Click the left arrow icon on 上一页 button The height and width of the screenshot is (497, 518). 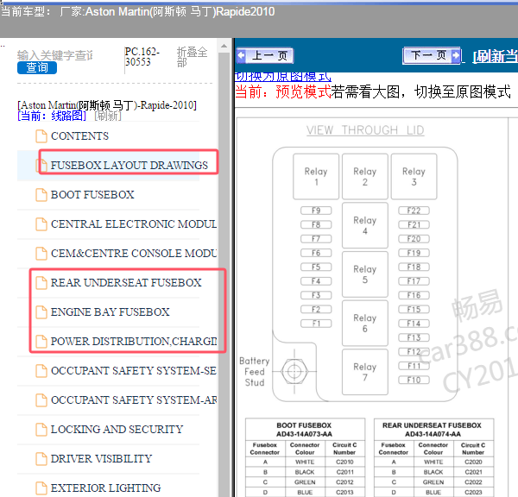coord(242,55)
